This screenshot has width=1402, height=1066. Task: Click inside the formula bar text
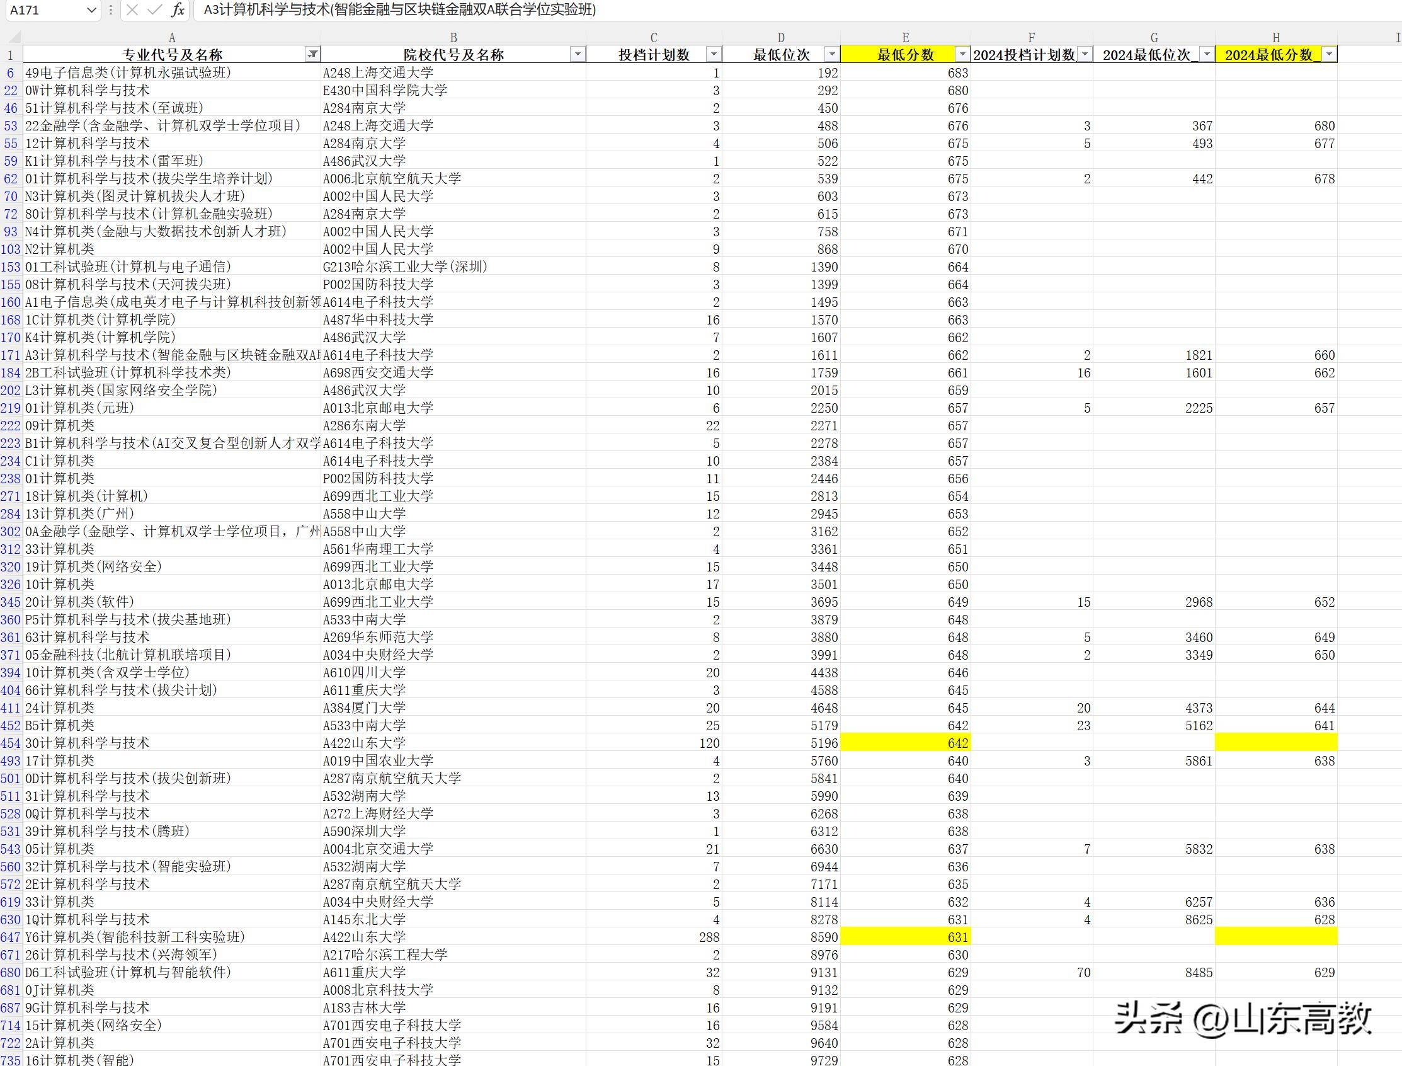point(400,9)
